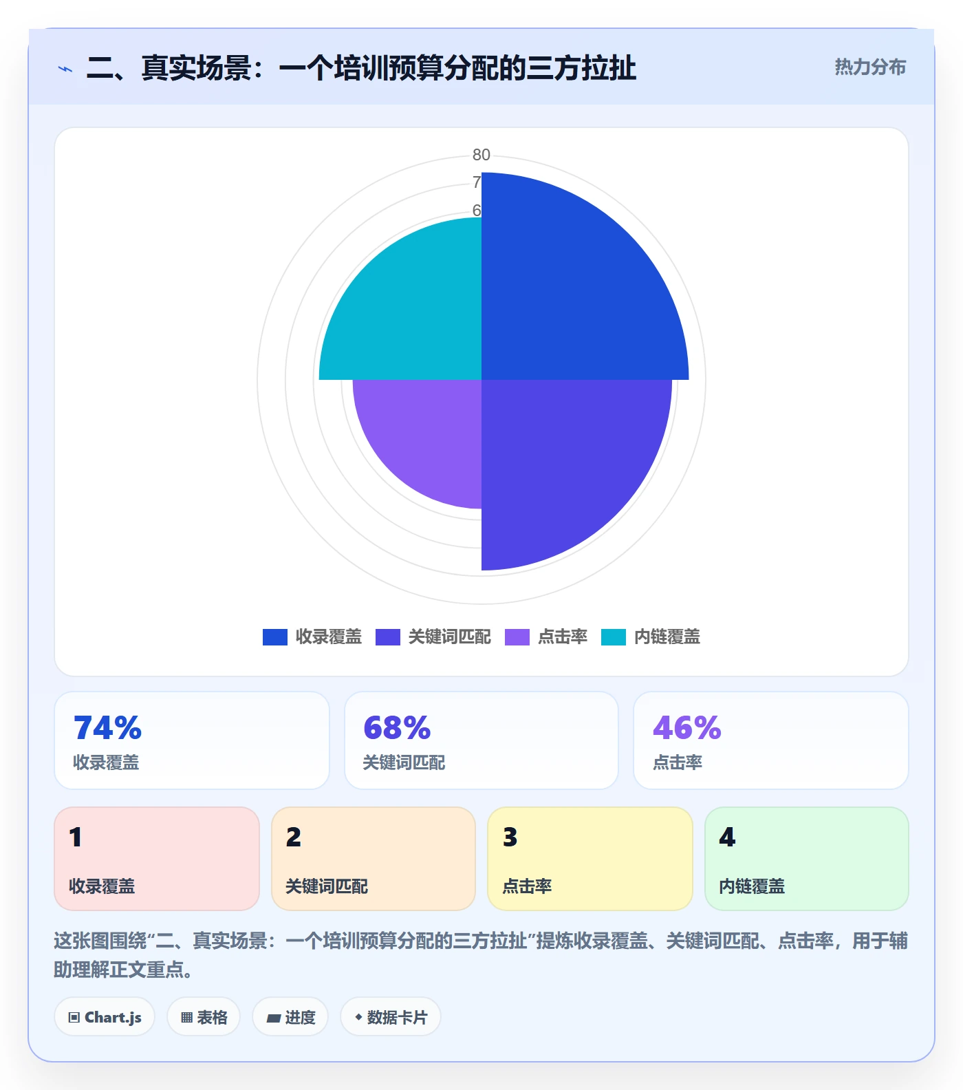The width and height of the screenshot is (963, 1090).
Task: Click 点击率 legend label text
Action: [x=563, y=637]
